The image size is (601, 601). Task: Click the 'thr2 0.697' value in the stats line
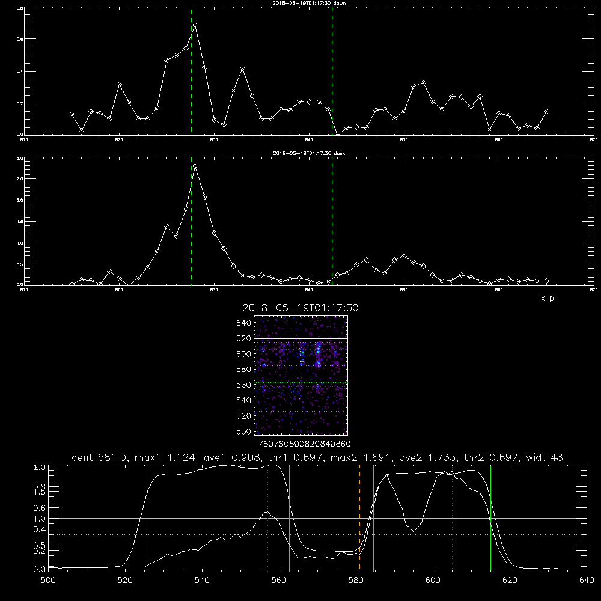pos(490,457)
